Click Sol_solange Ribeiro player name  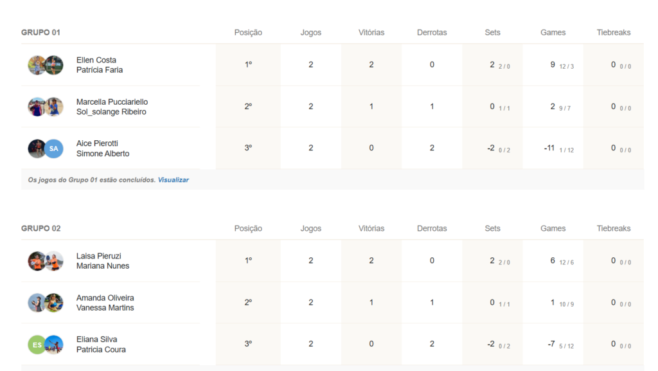tap(111, 112)
